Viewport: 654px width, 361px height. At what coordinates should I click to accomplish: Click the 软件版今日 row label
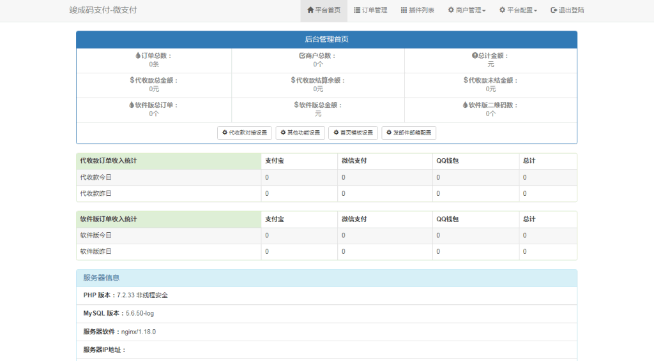point(96,235)
